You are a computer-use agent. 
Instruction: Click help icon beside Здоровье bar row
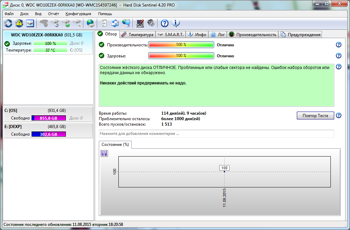click(x=339, y=56)
